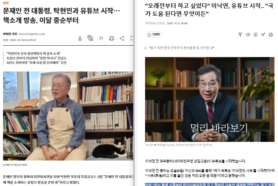
Task: Click the 1,000 reading time badge
Action: point(153,34)
